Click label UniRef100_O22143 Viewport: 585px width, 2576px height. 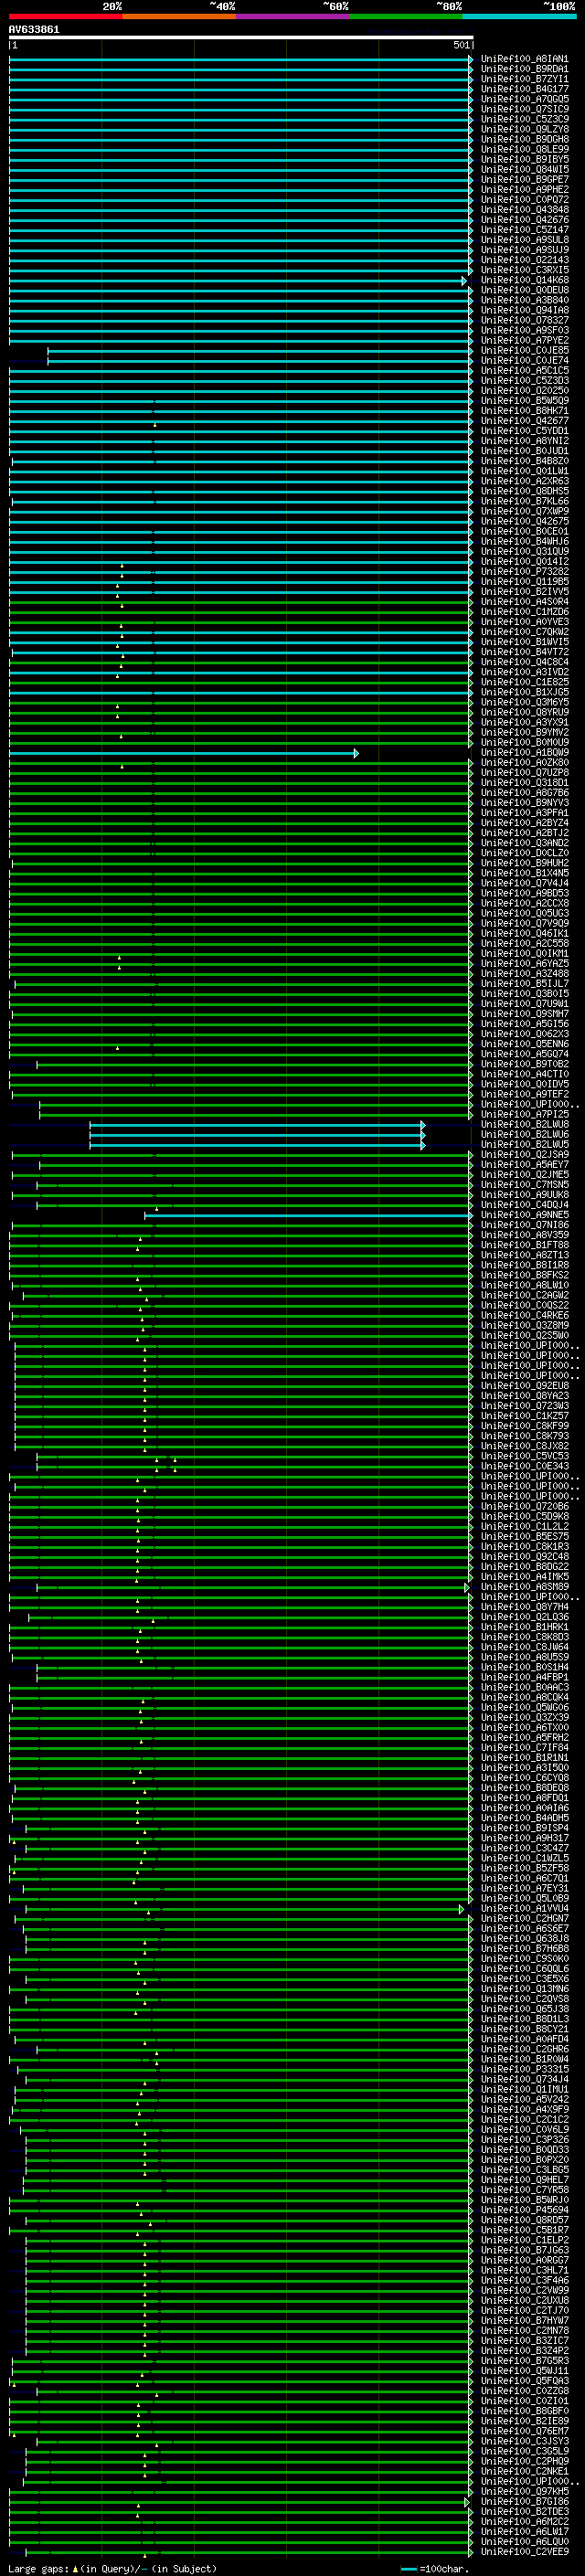pyautogui.click(x=524, y=260)
